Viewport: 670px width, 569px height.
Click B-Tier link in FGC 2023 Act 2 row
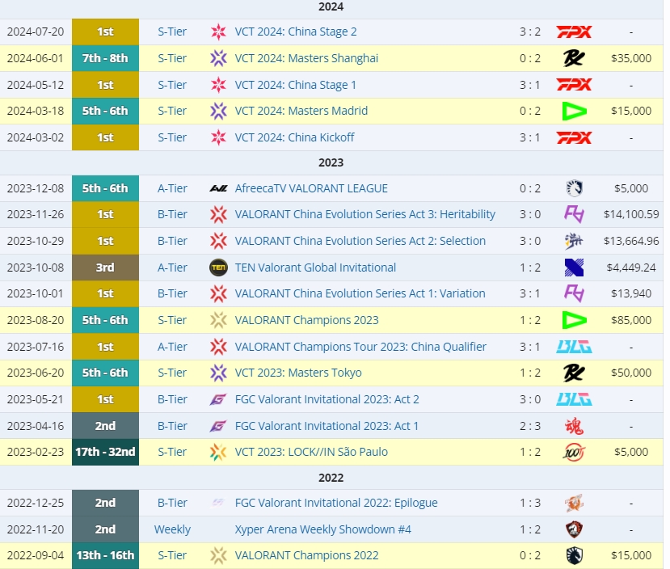point(172,399)
